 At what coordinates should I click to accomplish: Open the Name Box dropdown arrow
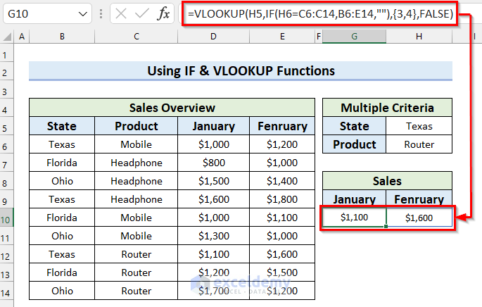[x=84, y=14]
